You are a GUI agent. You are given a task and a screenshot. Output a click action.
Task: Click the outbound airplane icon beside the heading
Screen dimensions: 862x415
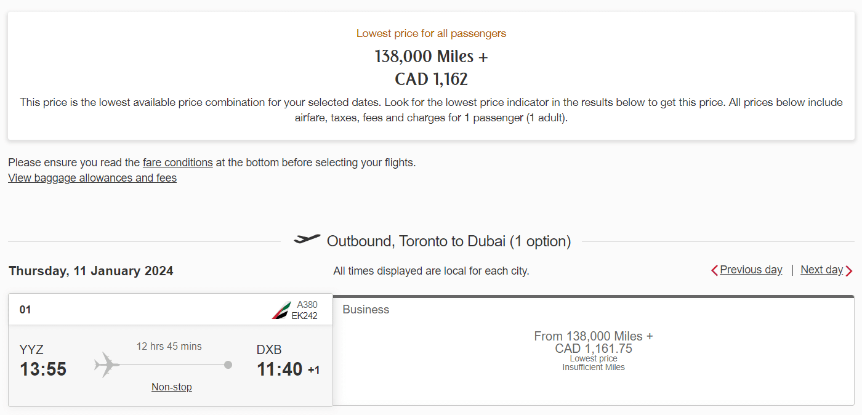point(307,239)
